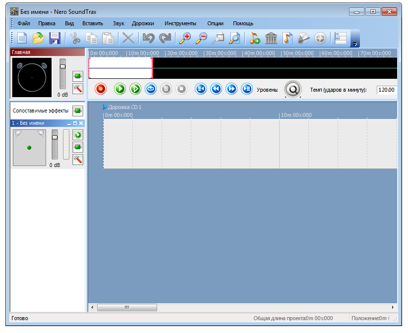Click the scrollbar left arrow
The image size is (408, 333).
92,307
